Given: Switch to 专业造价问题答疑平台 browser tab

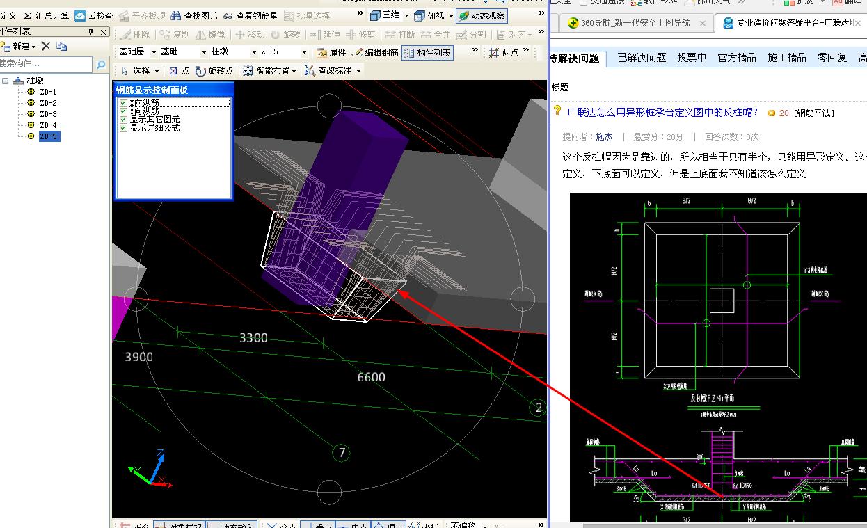Looking at the screenshot, I should coord(793,23).
